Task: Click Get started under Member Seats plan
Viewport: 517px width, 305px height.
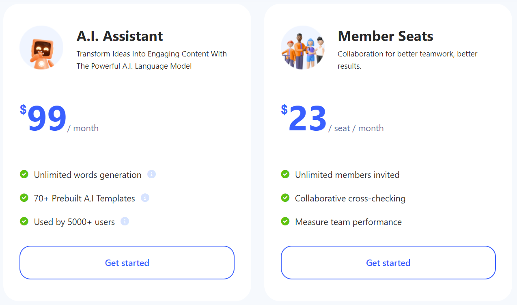Action: click(x=388, y=262)
